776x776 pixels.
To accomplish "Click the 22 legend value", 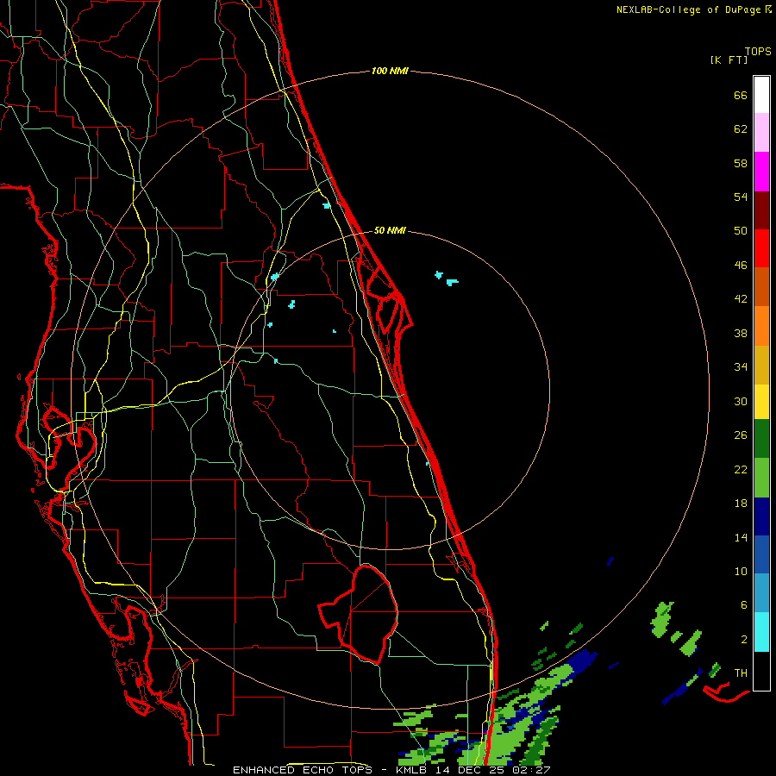I will point(741,470).
